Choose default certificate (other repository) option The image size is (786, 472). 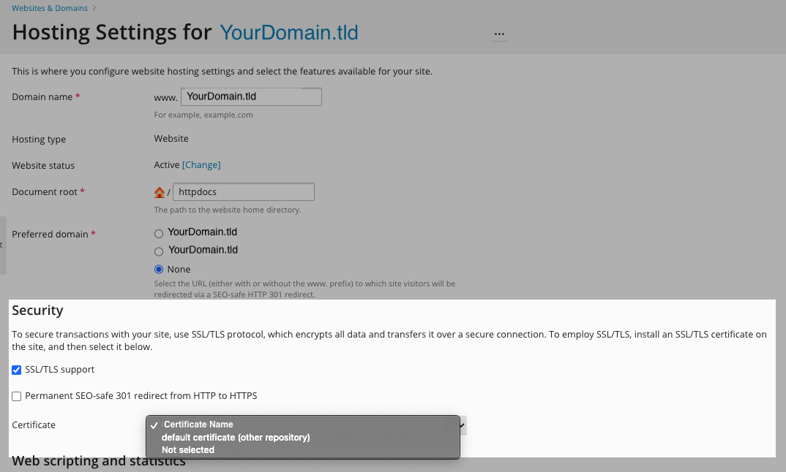click(x=236, y=438)
